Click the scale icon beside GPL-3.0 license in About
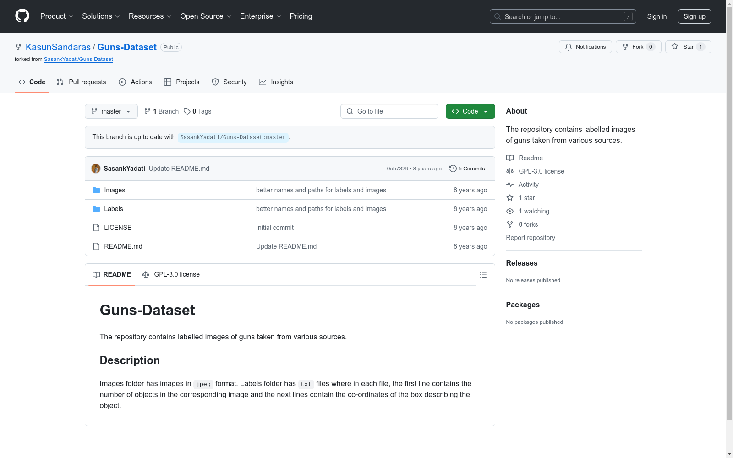The width and height of the screenshot is (733, 458). pos(510,171)
